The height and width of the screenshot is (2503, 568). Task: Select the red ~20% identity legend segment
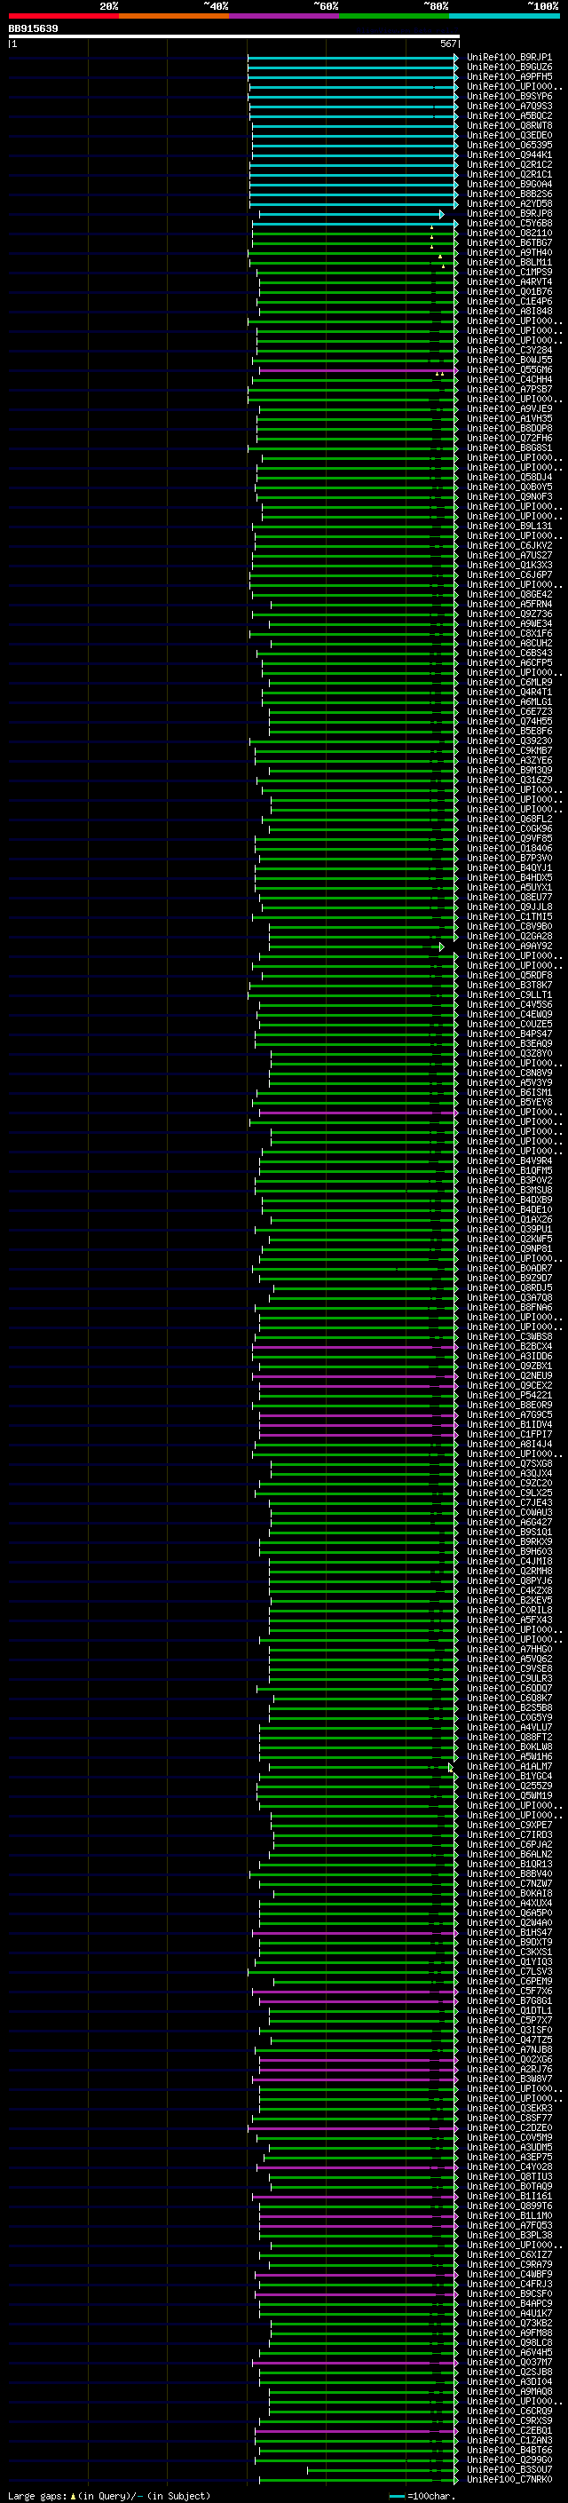63,16
